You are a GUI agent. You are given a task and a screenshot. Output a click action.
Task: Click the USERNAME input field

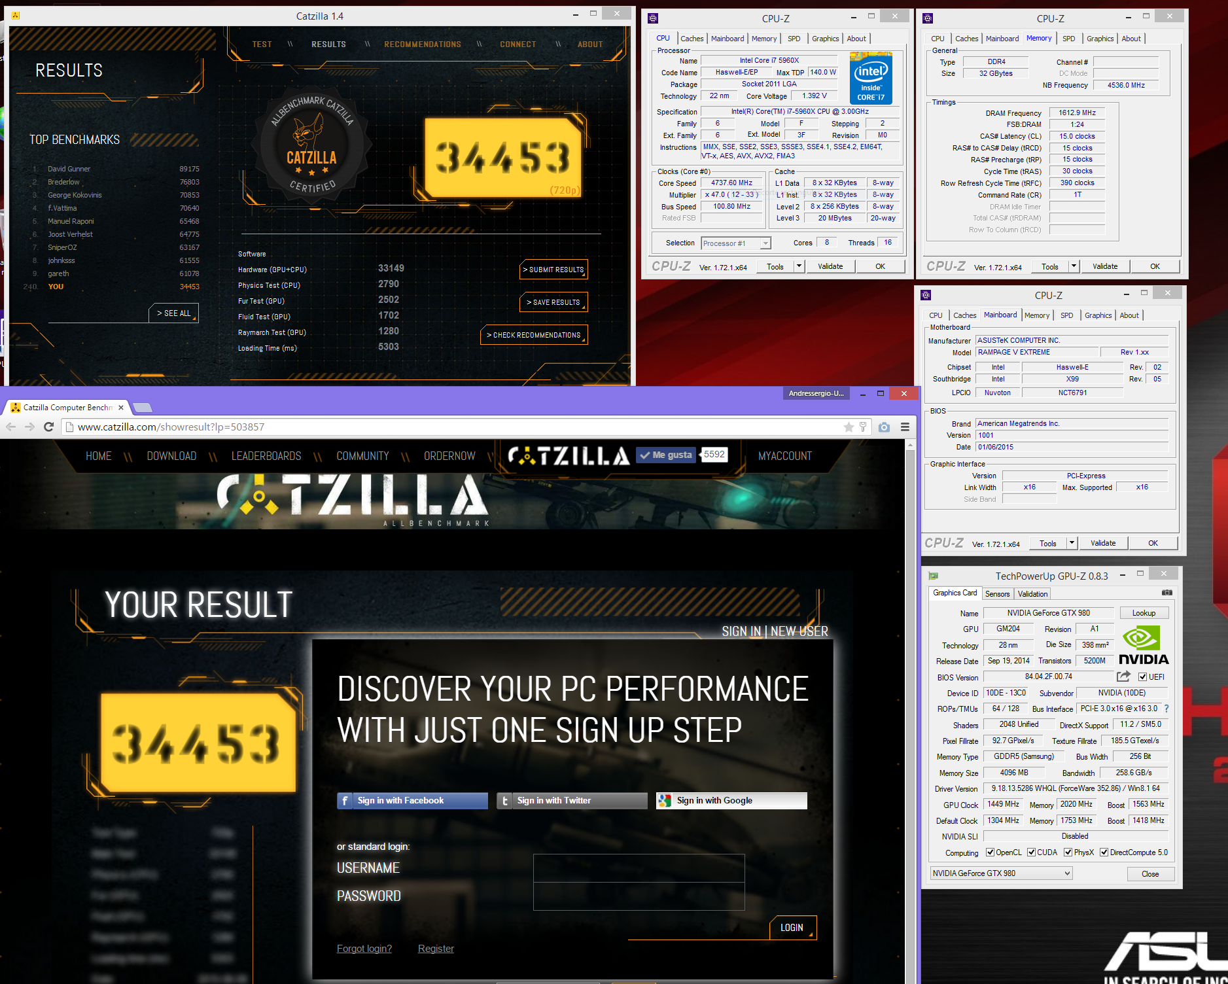pos(639,868)
